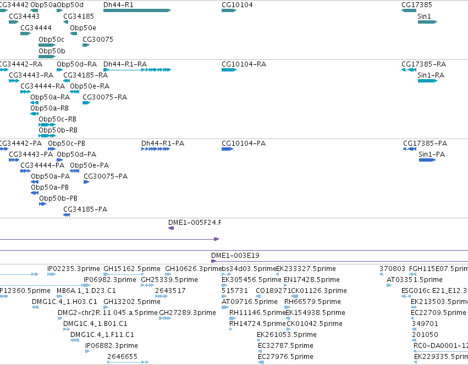Screen dimensions: 468x365
Task: Click the Sin1-RA transcript label
Action: click(431, 75)
